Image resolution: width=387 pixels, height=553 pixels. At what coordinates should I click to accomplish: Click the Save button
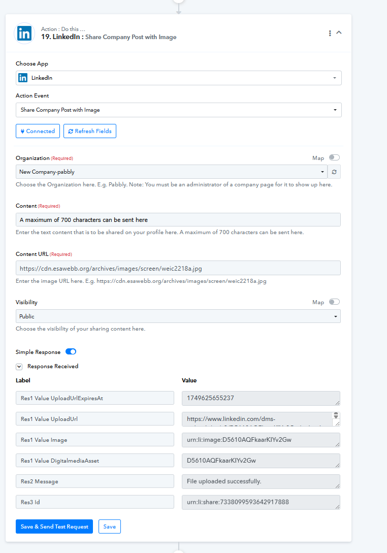click(109, 527)
